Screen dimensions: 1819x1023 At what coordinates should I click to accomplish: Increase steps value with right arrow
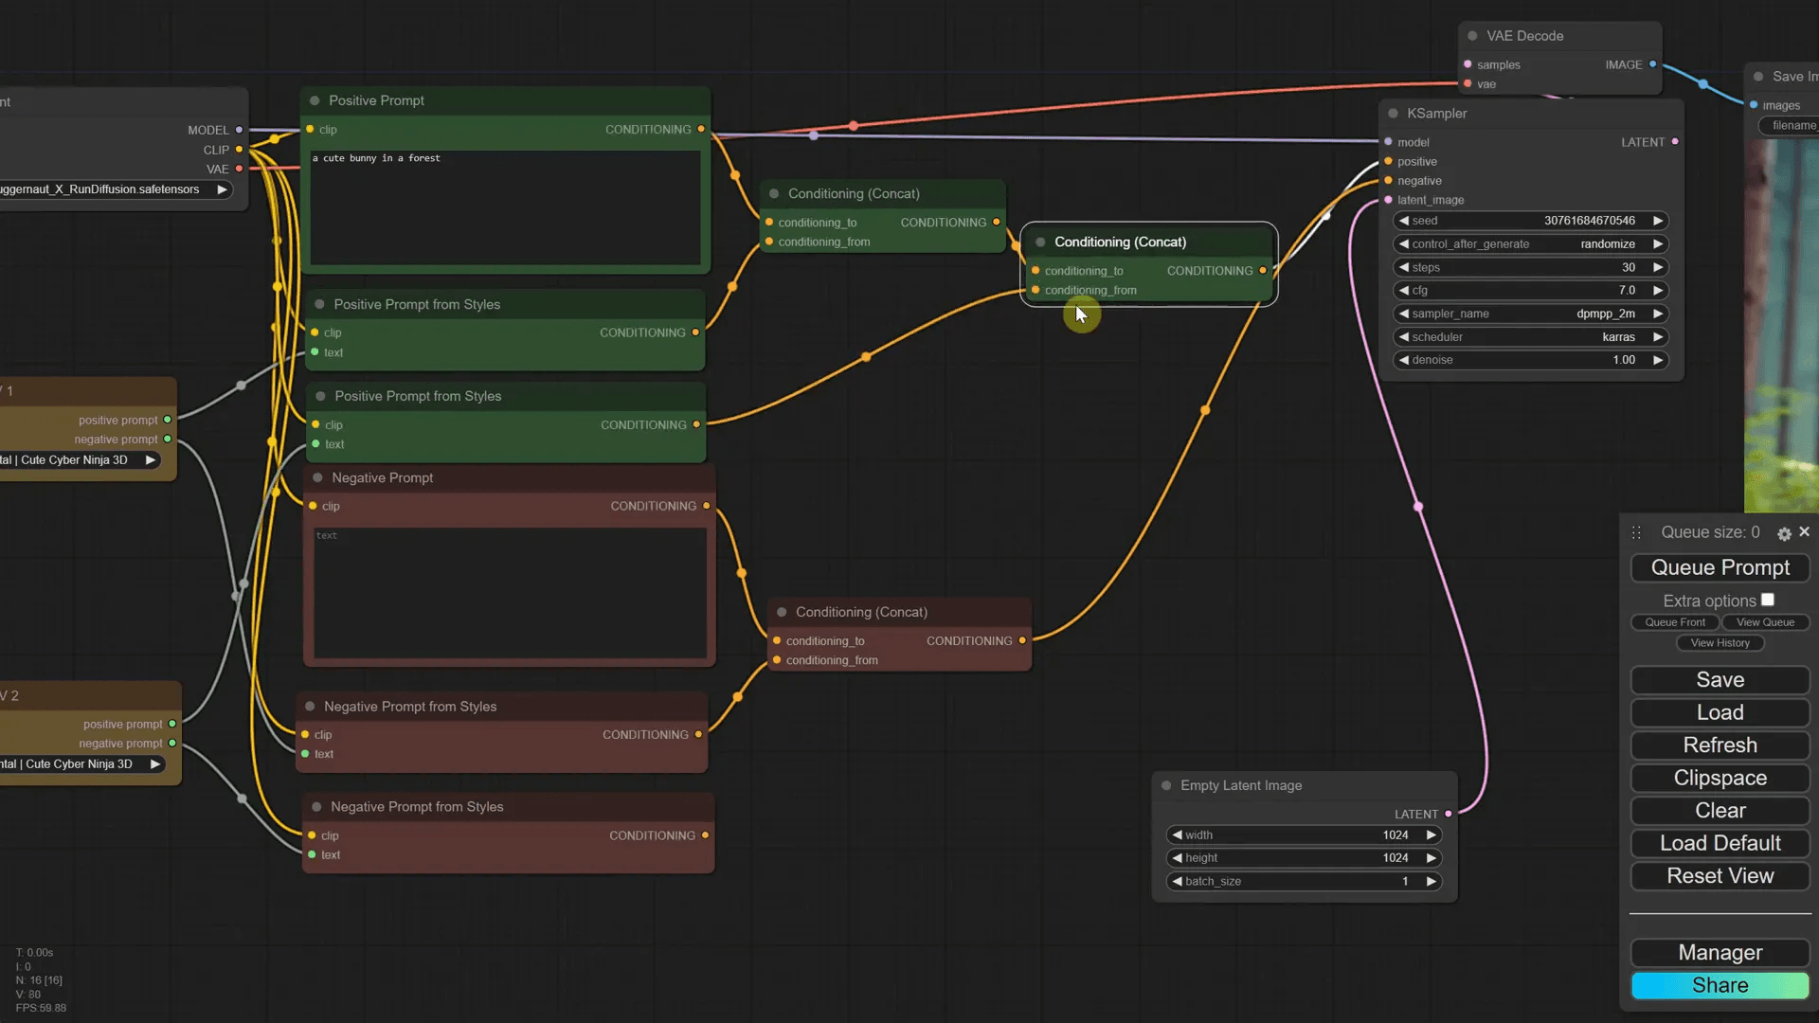(x=1658, y=267)
